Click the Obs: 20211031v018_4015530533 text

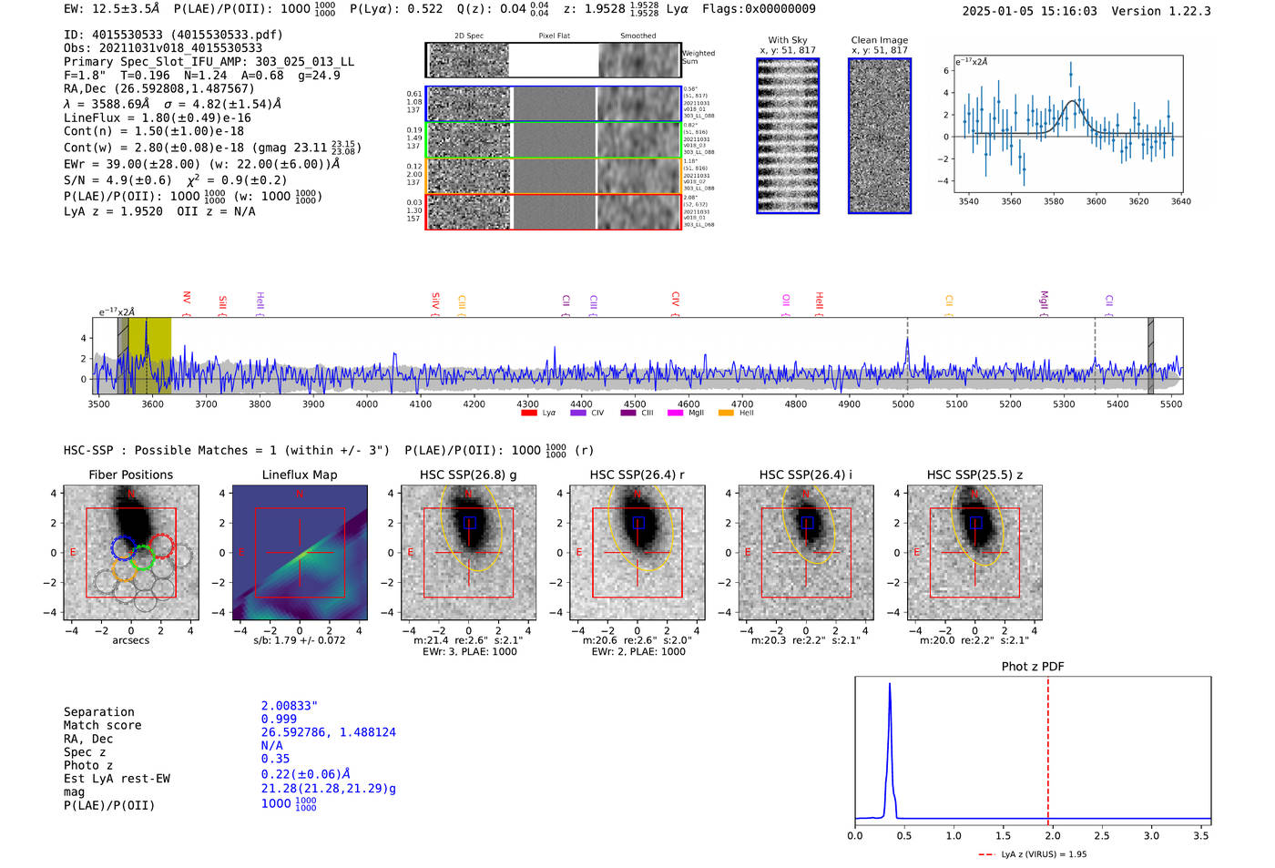pos(163,48)
